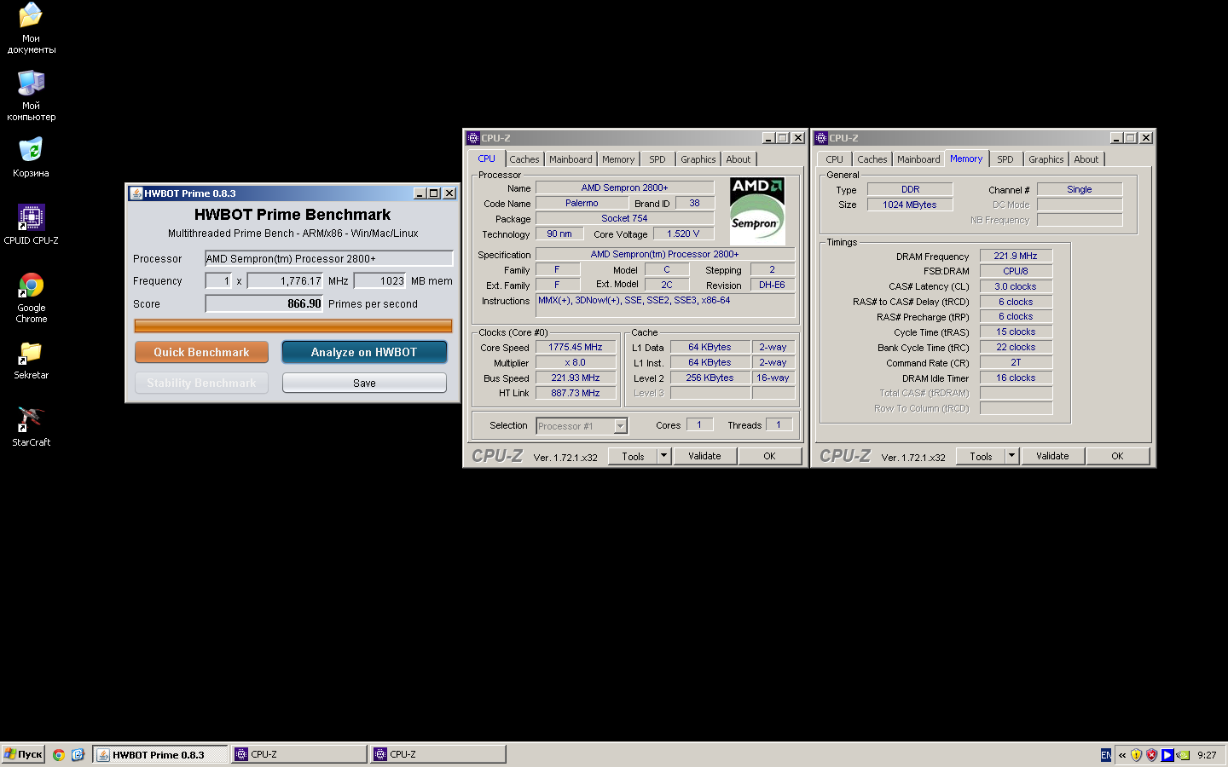Click the Core Speed value 1775.45 MHz
1228x767 pixels.
576,347
